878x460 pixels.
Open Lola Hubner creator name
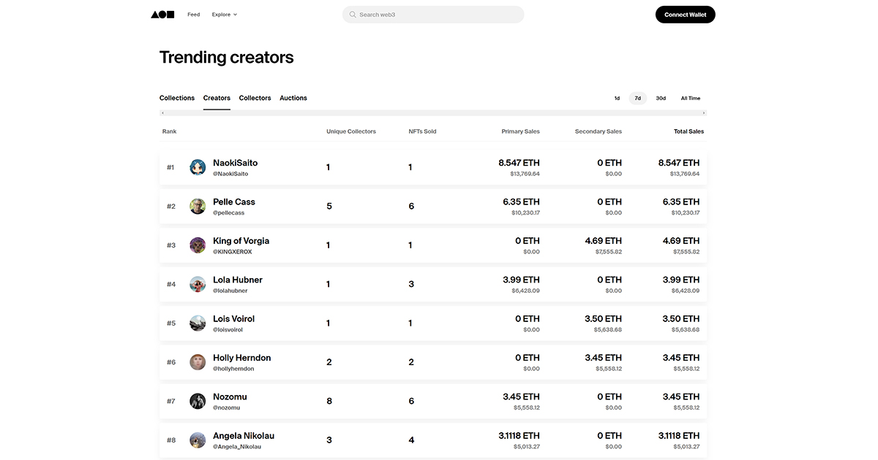point(238,280)
